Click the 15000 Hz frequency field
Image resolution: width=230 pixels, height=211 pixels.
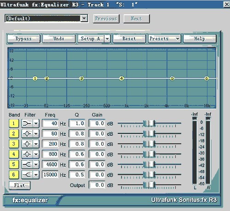pos(50,175)
